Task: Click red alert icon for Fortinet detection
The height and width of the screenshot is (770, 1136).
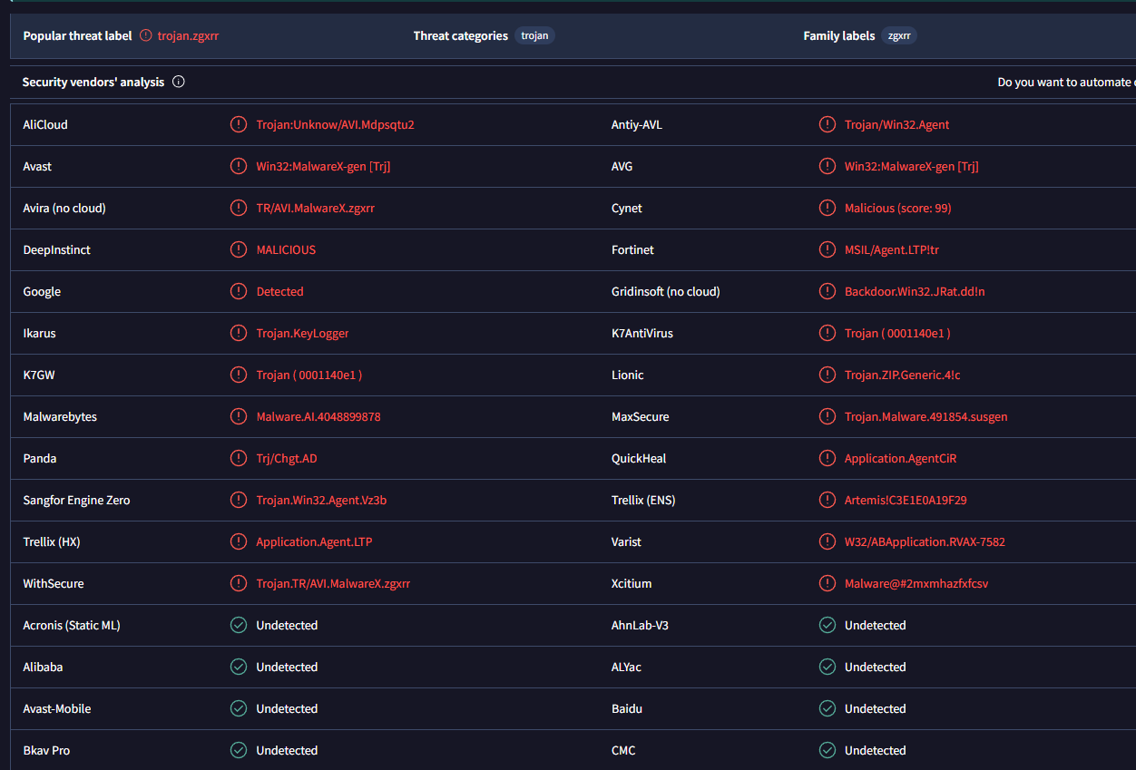Action: pos(828,250)
